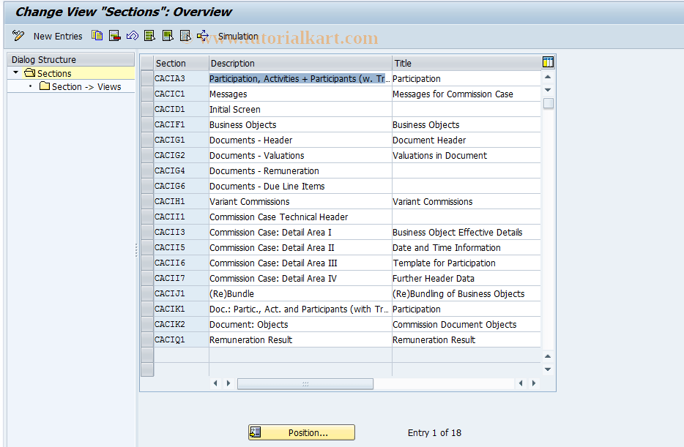The image size is (684, 447).
Task: Switch to display mode using the pencil icon
Action: click(18, 35)
